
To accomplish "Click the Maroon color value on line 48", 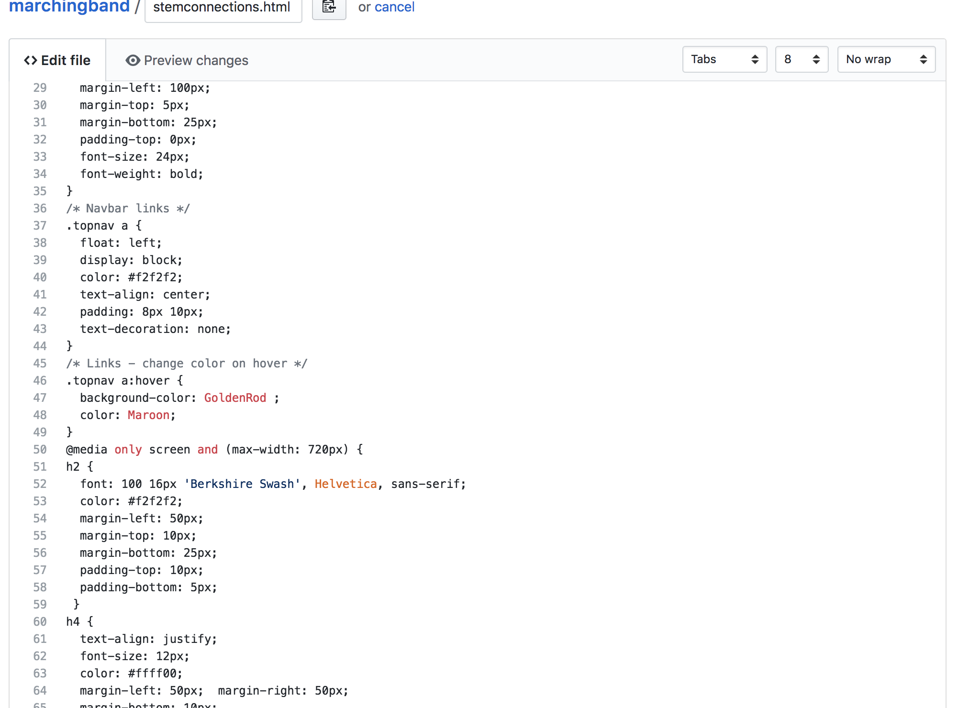I will pyautogui.click(x=148, y=415).
